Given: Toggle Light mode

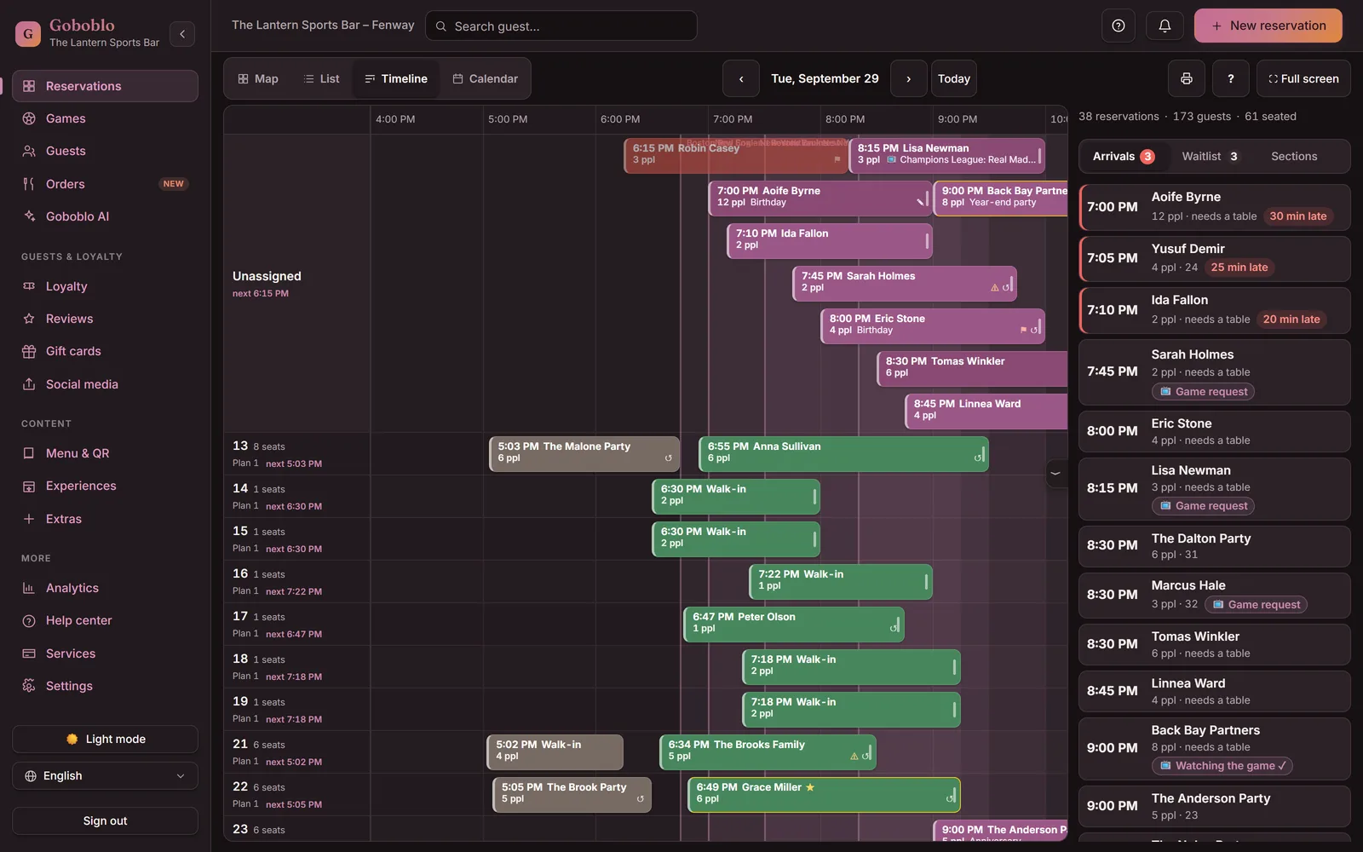Looking at the screenshot, I should (105, 740).
